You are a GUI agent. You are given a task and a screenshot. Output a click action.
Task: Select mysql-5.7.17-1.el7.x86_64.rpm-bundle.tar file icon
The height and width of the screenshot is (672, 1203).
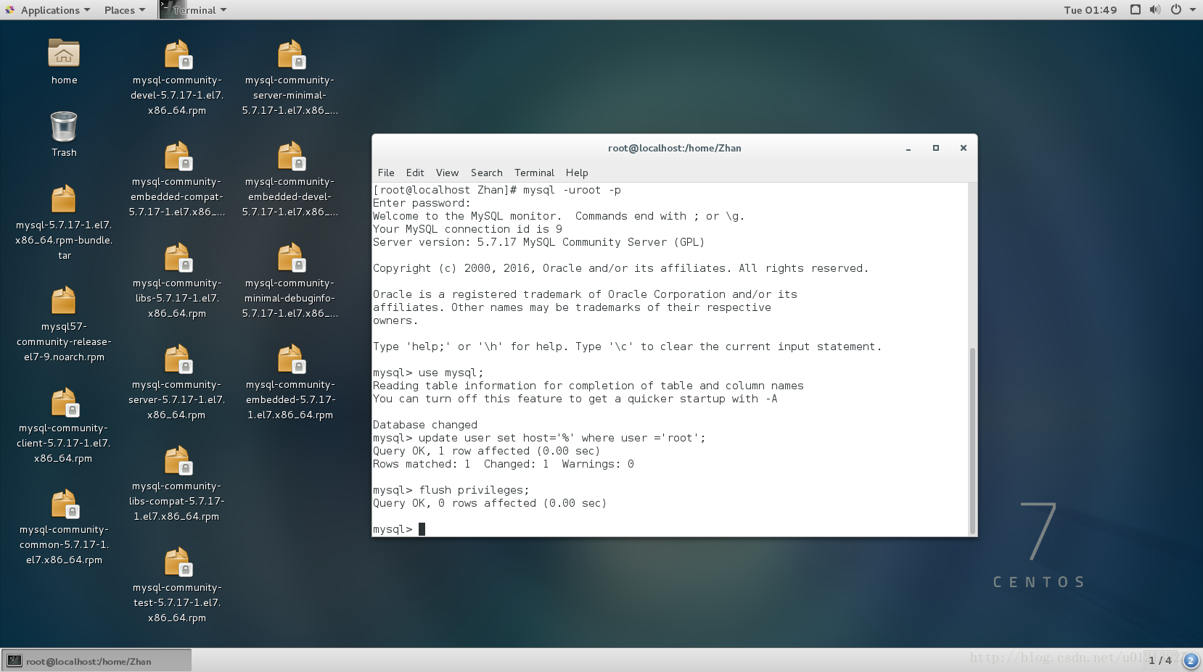tap(64, 199)
